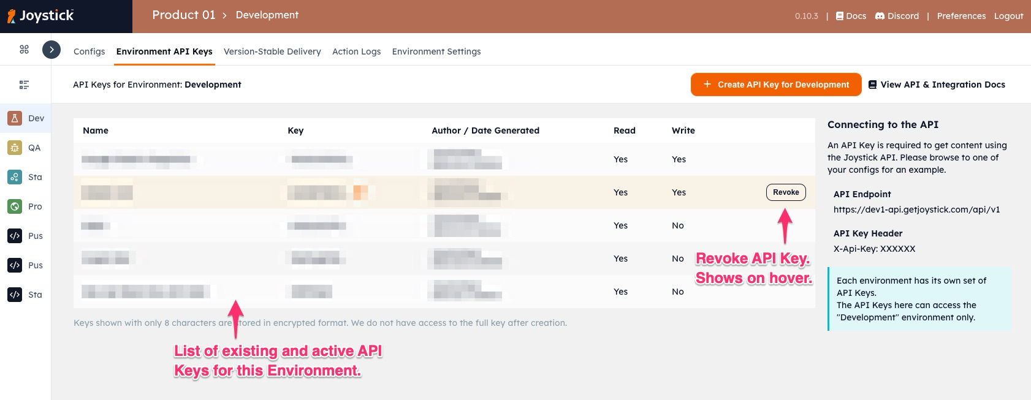The height and width of the screenshot is (400, 1031).
Task: Click the API endpoint URL text
Action: pyautogui.click(x=916, y=209)
